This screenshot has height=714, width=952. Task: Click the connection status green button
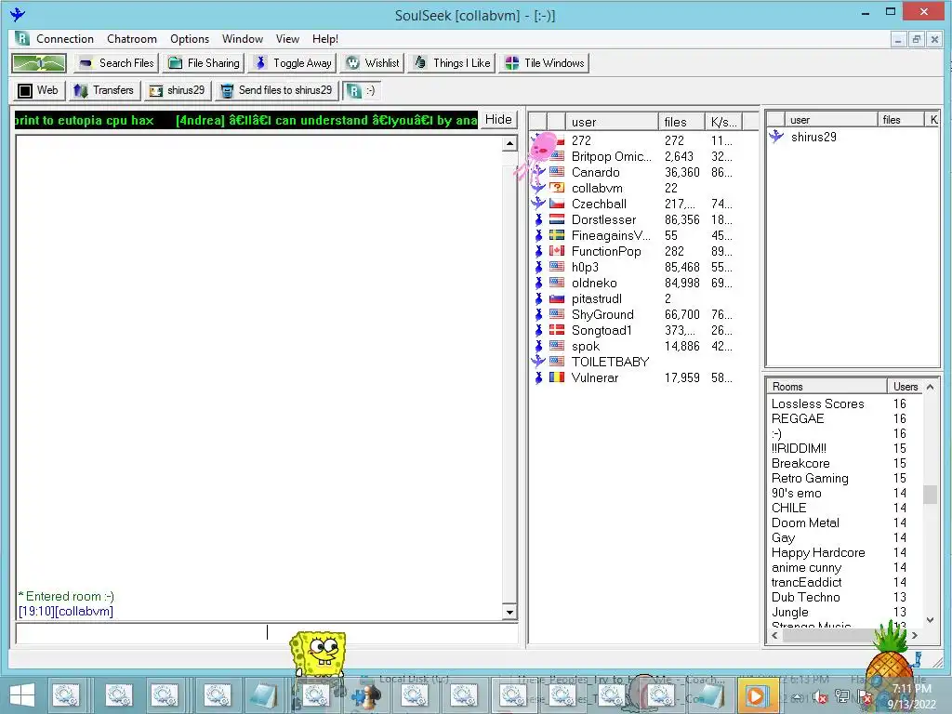coord(39,62)
